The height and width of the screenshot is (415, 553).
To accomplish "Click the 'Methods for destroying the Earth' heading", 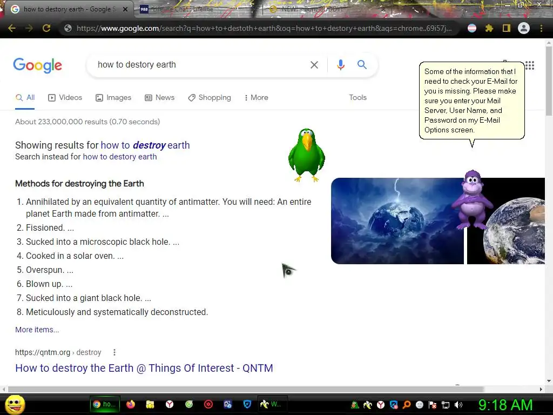I will point(79,184).
